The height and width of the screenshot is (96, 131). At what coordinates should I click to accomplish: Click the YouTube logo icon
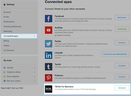[x=49, y=30]
